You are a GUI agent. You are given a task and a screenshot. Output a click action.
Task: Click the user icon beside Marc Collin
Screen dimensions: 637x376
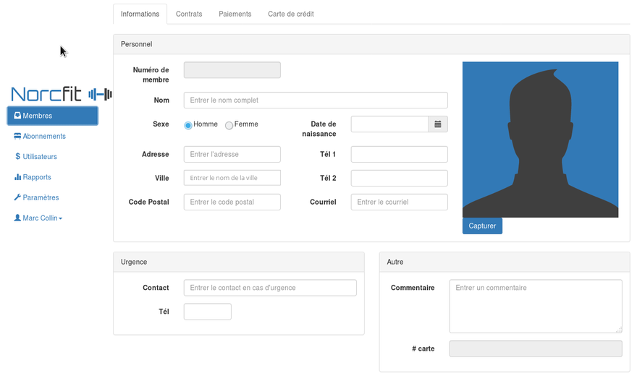coord(17,218)
